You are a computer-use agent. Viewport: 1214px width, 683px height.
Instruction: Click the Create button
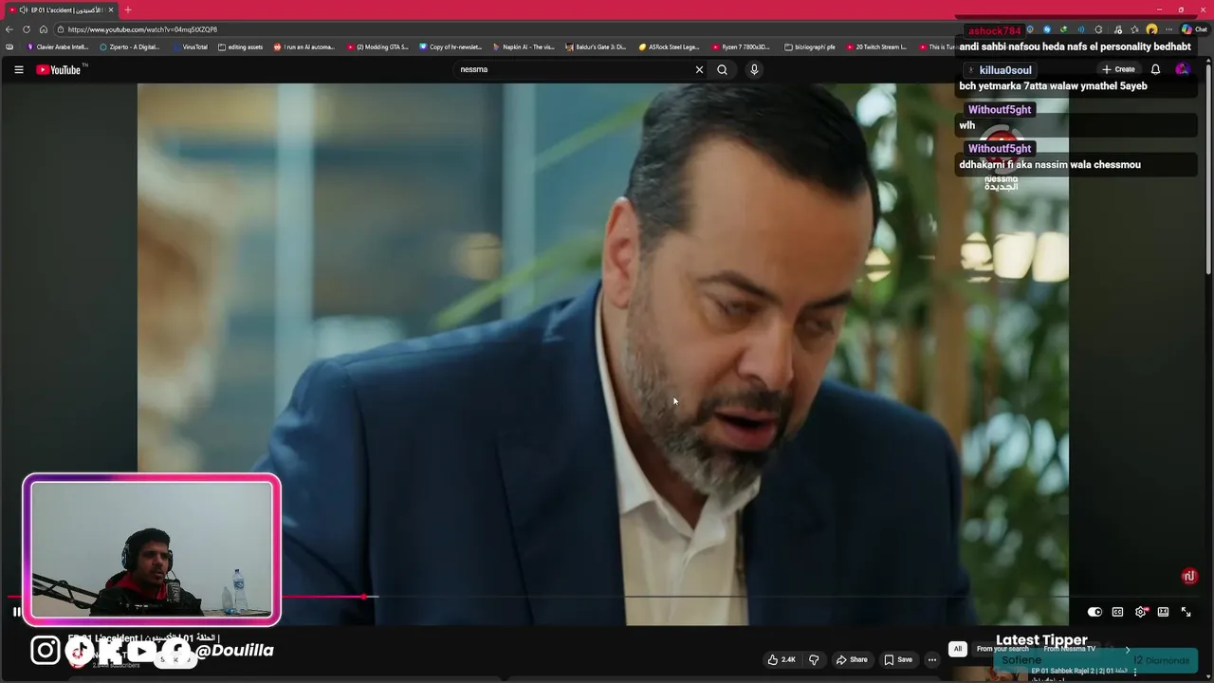pos(1118,69)
